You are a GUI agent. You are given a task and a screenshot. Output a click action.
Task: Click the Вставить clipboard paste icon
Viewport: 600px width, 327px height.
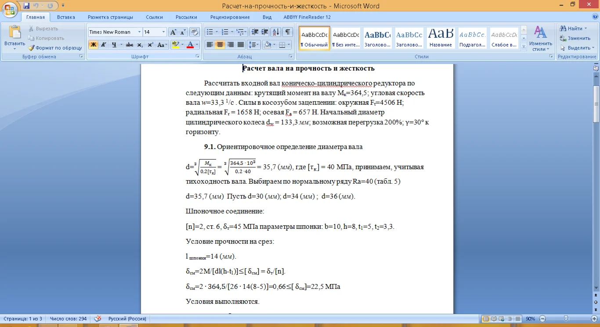coord(14,32)
